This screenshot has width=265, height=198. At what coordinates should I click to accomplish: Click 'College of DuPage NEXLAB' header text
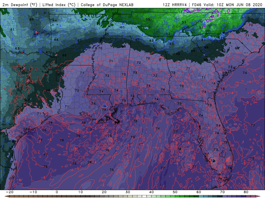107,5
